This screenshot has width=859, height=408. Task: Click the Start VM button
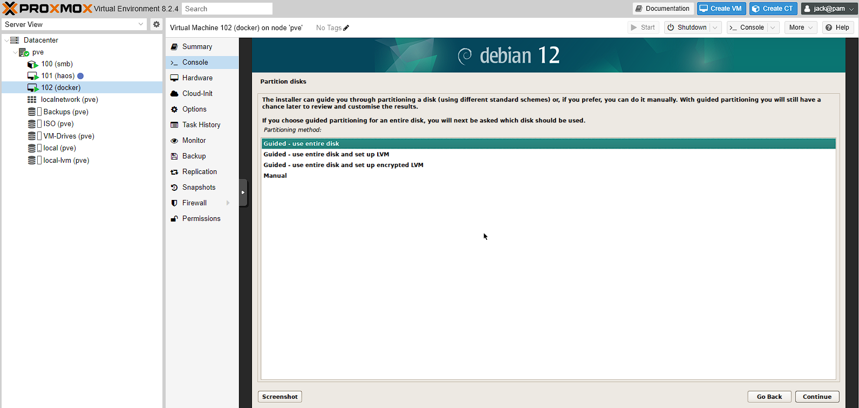(x=643, y=27)
